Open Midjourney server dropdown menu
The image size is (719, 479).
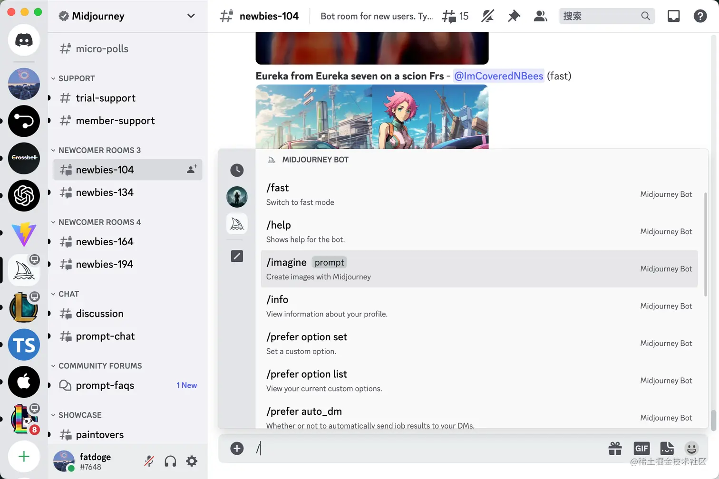click(x=191, y=16)
